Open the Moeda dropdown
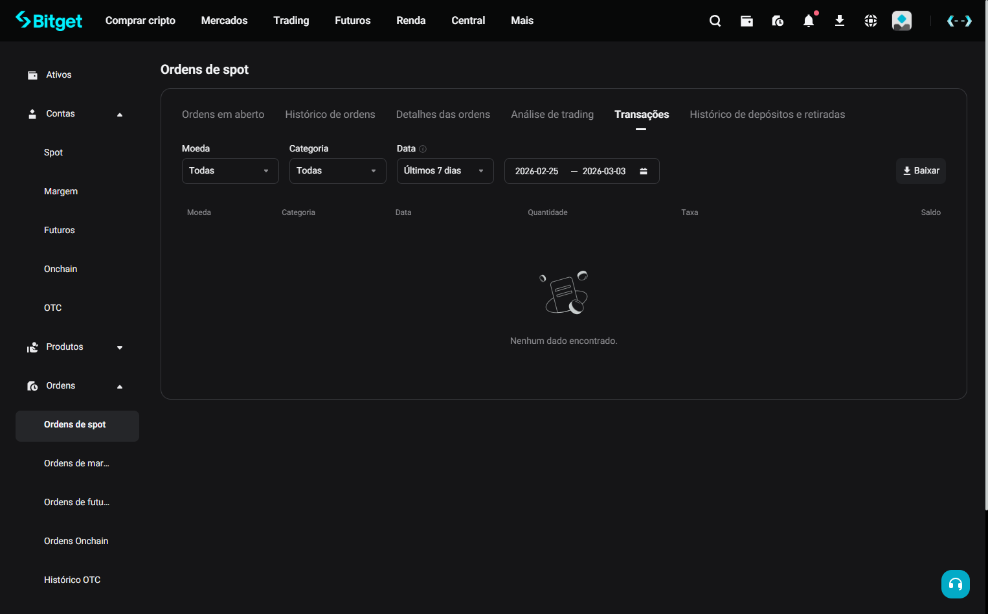The image size is (988, 614). point(230,171)
